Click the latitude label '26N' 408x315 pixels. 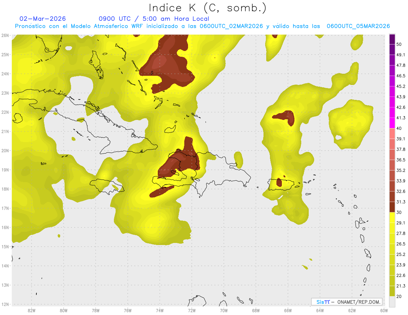point(5,35)
